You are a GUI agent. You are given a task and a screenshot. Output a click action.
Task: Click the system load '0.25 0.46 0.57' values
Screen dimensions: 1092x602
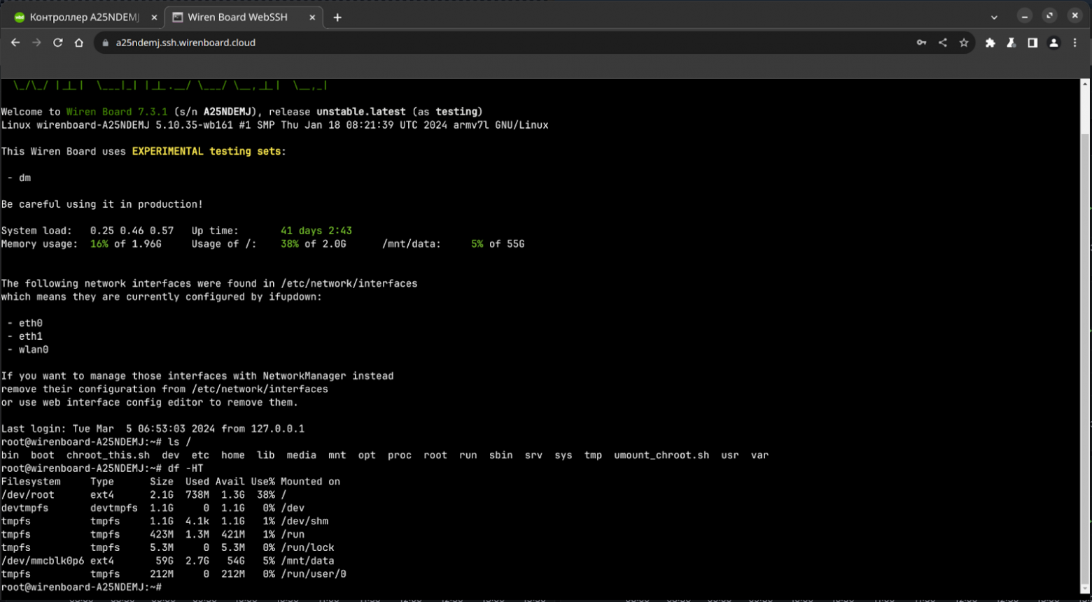tap(132, 231)
